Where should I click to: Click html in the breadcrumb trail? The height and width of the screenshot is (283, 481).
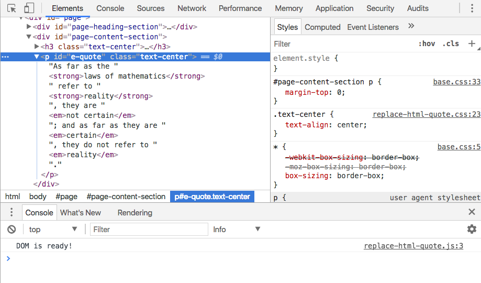13,197
